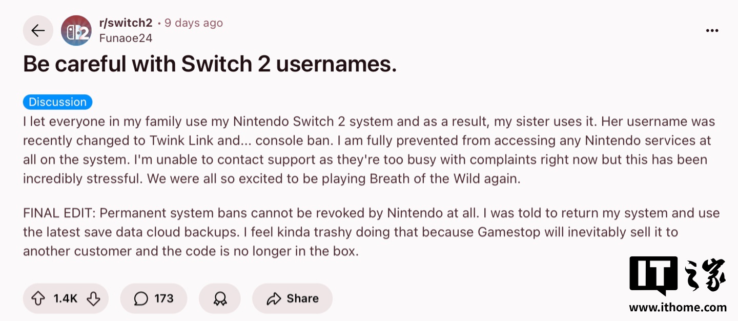Viewport: 738px width, 321px height.
Task: Click the share arrow icon
Action: click(x=274, y=298)
